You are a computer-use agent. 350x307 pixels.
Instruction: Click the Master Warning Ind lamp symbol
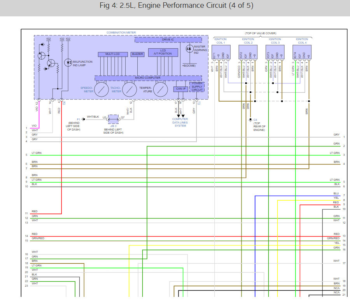[x=189, y=49]
